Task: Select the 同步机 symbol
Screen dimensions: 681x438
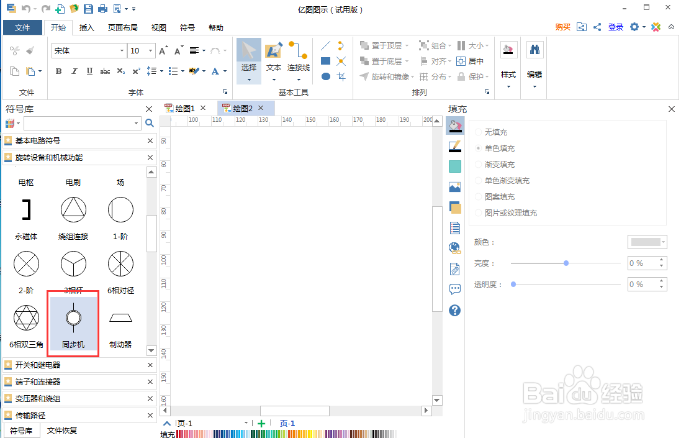Action: tap(73, 323)
